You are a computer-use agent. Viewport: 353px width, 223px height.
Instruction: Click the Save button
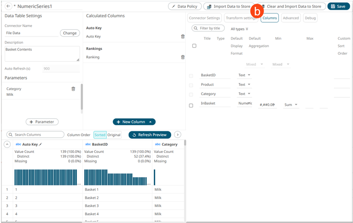(x=339, y=6)
